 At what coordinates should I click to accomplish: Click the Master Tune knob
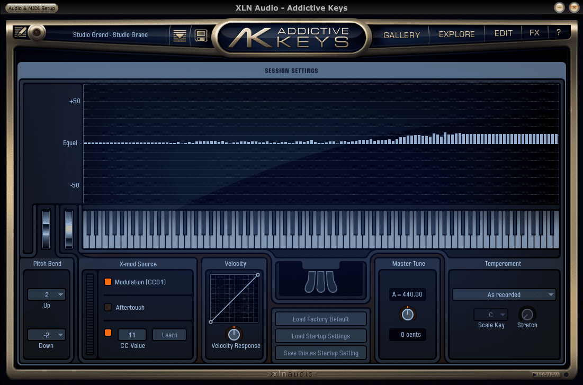[x=408, y=315]
